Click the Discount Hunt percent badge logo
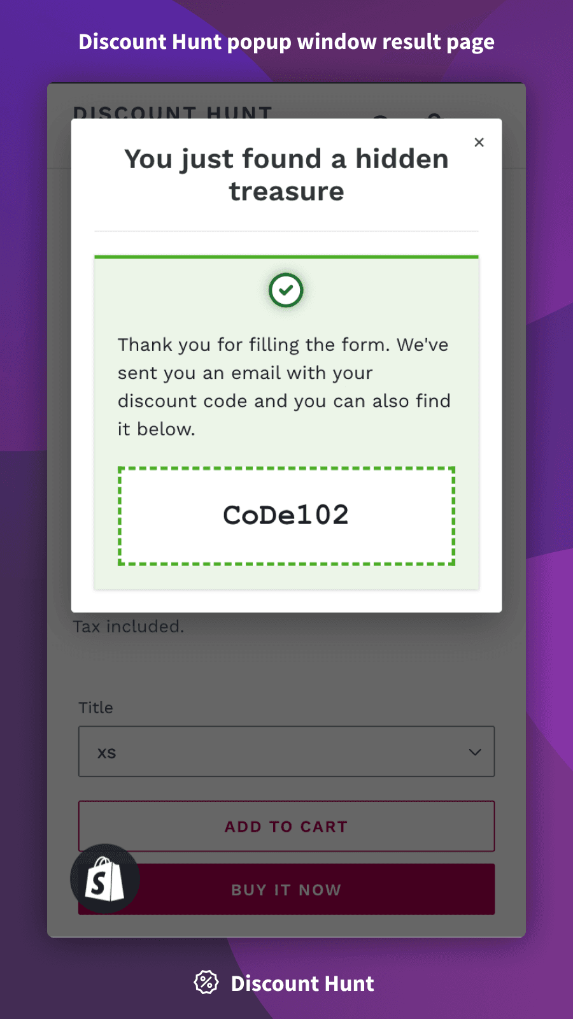 tap(206, 983)
